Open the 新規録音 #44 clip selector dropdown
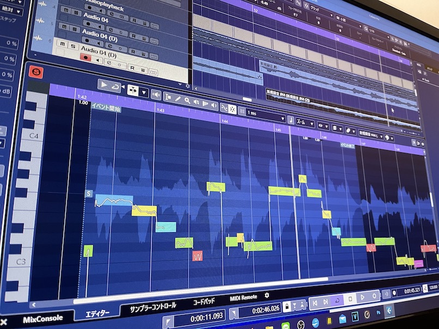Screen dimensions: 439x329 coord(371,135)
